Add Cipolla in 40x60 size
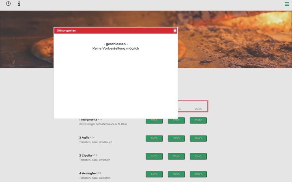This screenshot has width=292, height=182. click(x=198, y=156)
